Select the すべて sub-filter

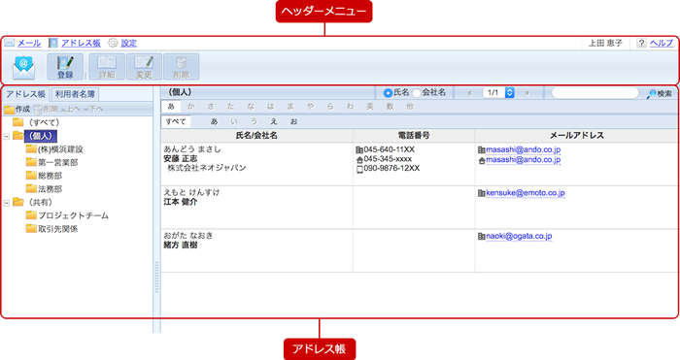(x=176, y=121)
